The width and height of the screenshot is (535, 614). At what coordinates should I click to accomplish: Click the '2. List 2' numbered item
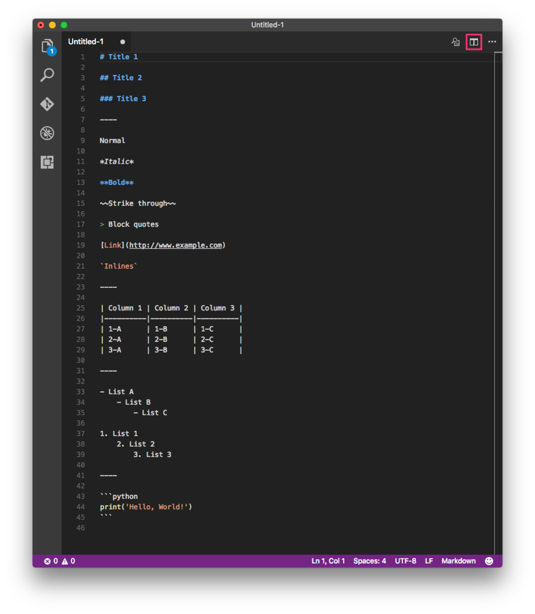pyautogui.click(x=136, y=444)
